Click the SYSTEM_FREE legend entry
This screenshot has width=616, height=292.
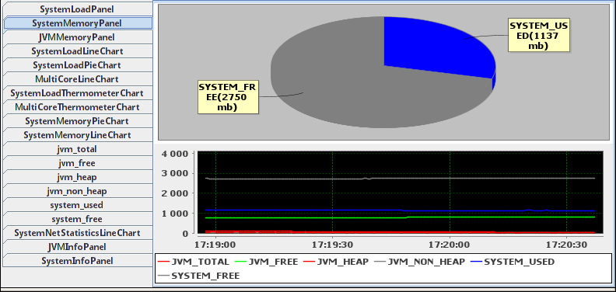[199, 276]
